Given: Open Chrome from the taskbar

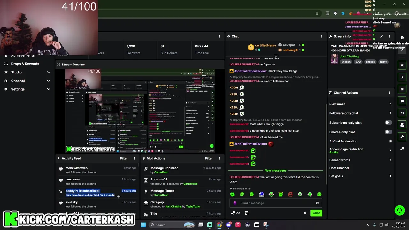Looking at the screenshot, I should point(219,225).
